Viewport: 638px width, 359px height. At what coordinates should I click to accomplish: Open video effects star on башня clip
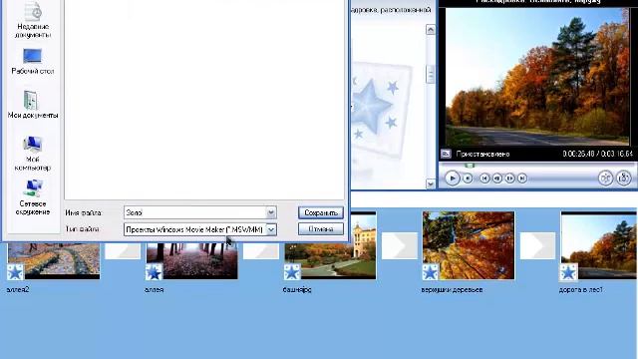[292, 272]
